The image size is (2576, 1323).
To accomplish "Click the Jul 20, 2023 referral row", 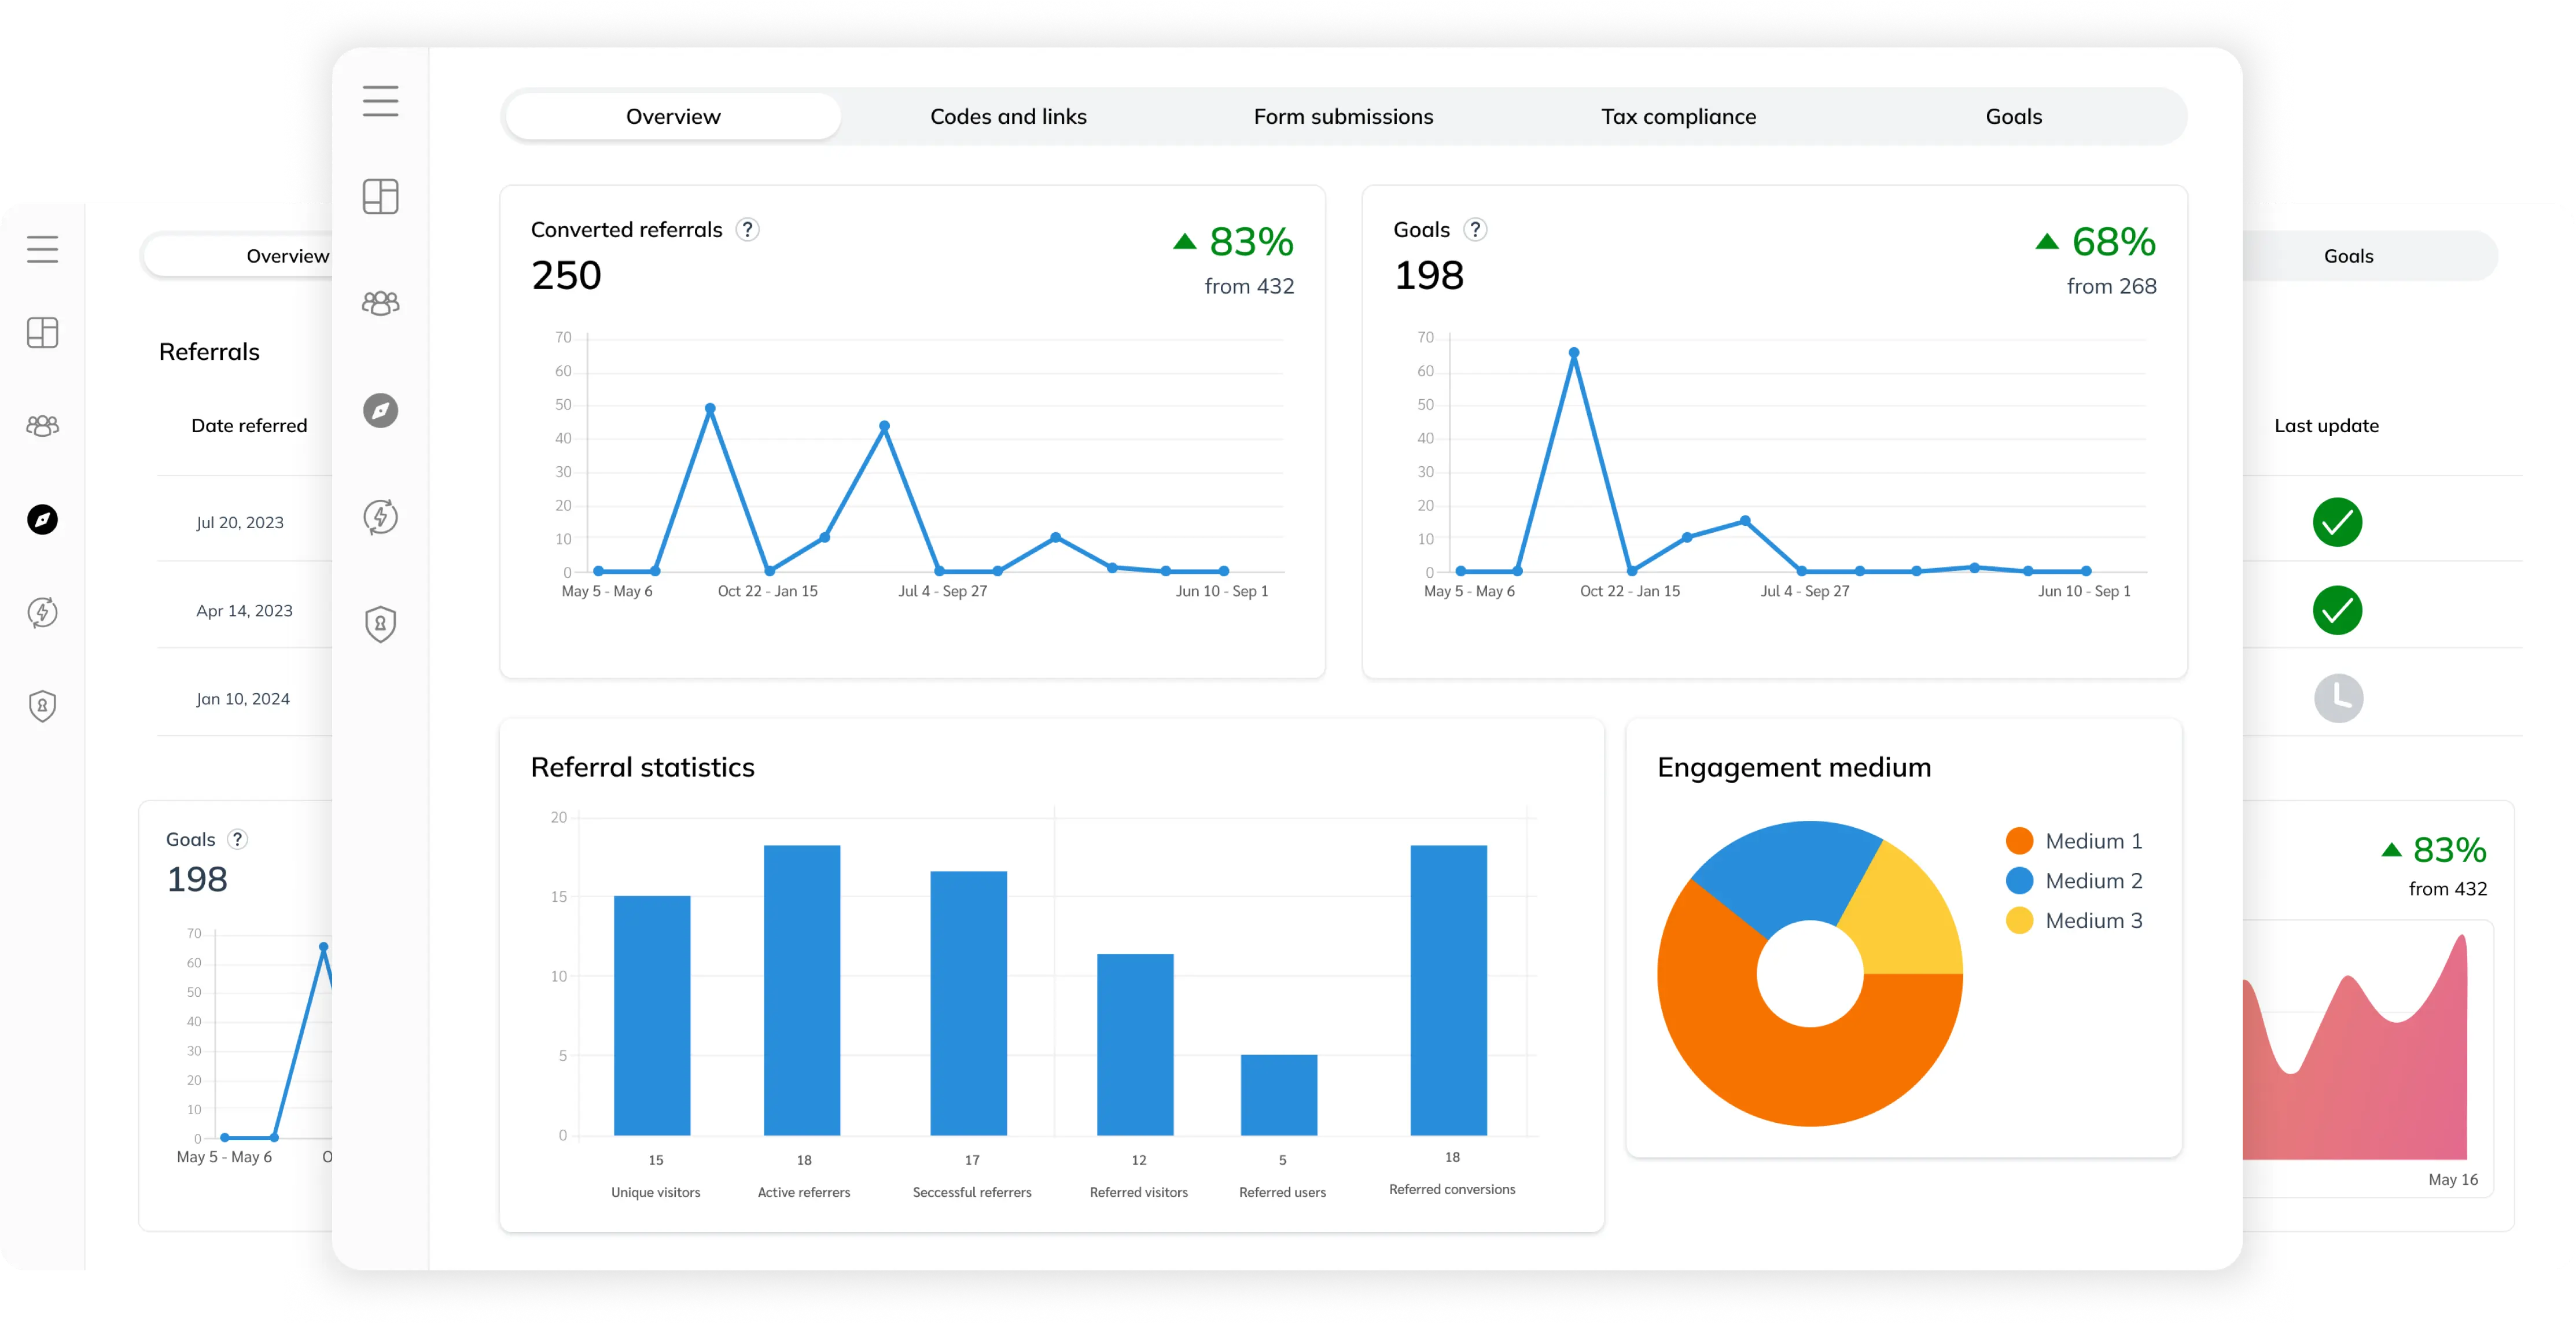I will tap(240, 523).
